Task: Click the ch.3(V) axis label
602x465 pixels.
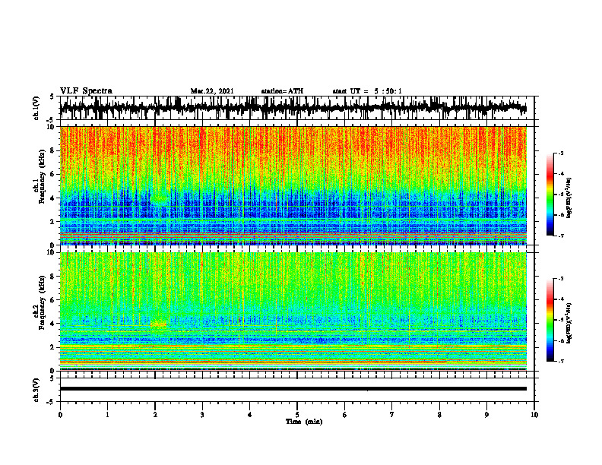Action: pyautogui.click(x=36, y=390)
